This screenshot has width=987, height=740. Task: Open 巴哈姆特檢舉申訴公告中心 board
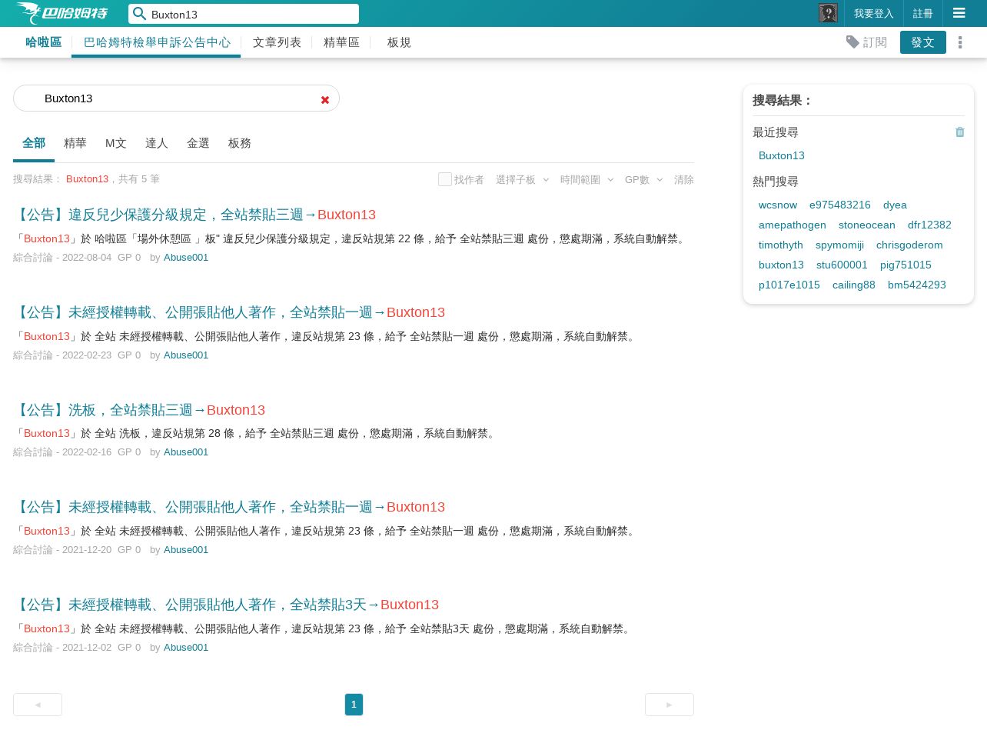[157, 42]
